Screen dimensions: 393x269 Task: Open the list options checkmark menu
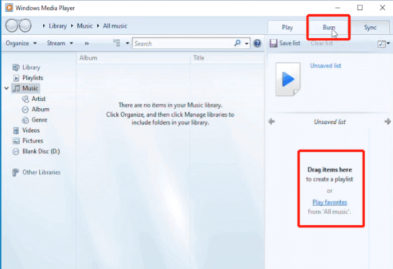383,43
